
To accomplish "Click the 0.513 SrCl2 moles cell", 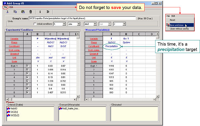I will coord(63,92).
